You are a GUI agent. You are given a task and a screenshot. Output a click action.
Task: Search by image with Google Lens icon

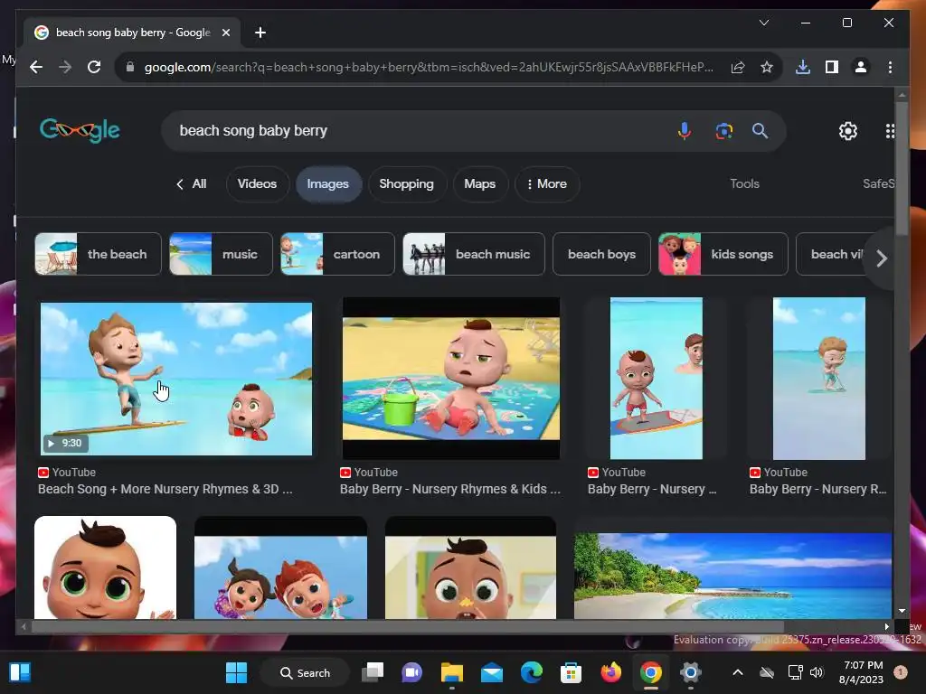coord(724,130)
